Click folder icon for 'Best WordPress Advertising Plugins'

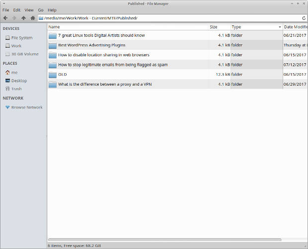coord(53,45)
